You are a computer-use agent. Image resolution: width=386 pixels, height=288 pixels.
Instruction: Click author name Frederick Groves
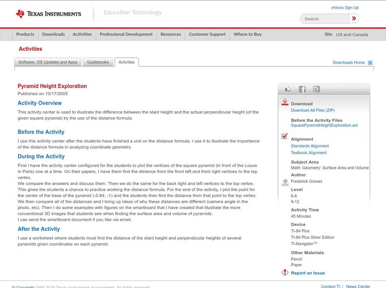point(306,182)
